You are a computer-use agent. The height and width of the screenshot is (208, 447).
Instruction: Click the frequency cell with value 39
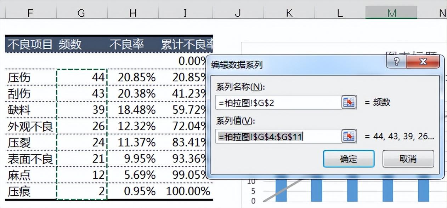[x=81, y=110]
